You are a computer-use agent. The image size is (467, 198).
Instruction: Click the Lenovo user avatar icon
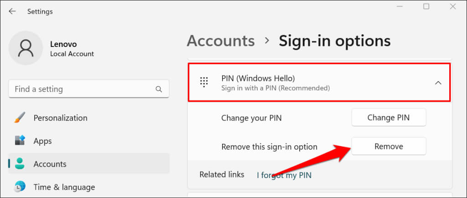click(26, 49)
